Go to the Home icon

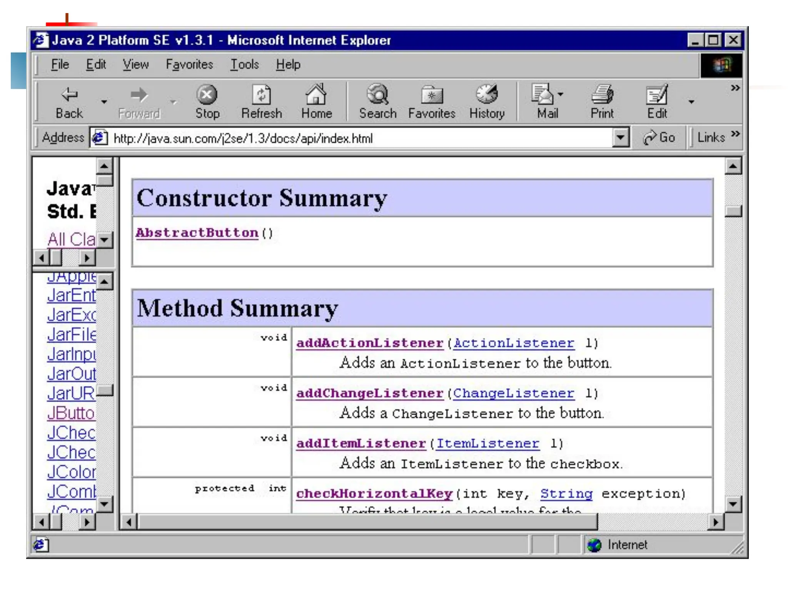pyautogui.click(x=316, y=95)
